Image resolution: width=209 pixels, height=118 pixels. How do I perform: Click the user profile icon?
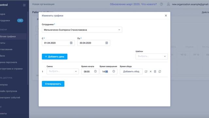point(169,4)
